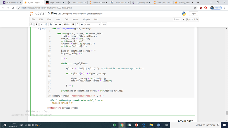Open the Cell menu
The width and height of the screenshot is (228, 128).
tap(67, 19)
